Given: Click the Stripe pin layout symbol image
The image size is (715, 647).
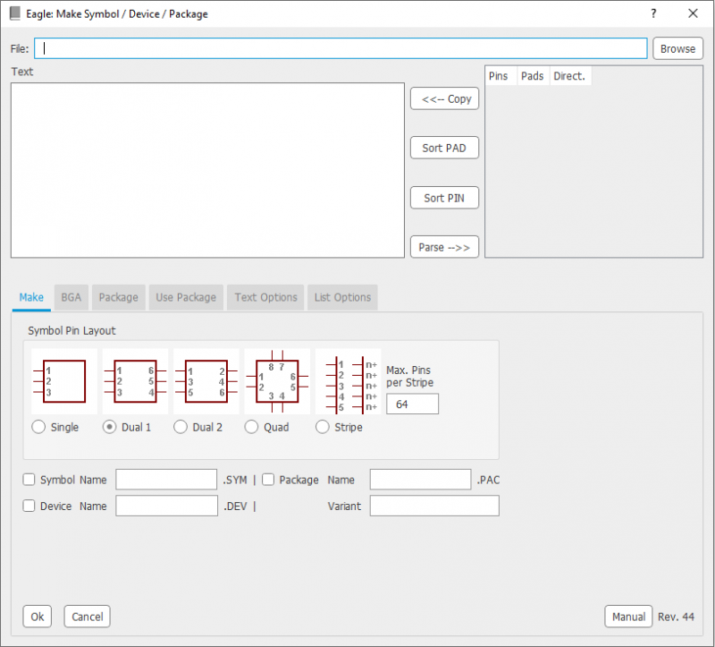Looking at the screenshot, I should coord(349,382).
